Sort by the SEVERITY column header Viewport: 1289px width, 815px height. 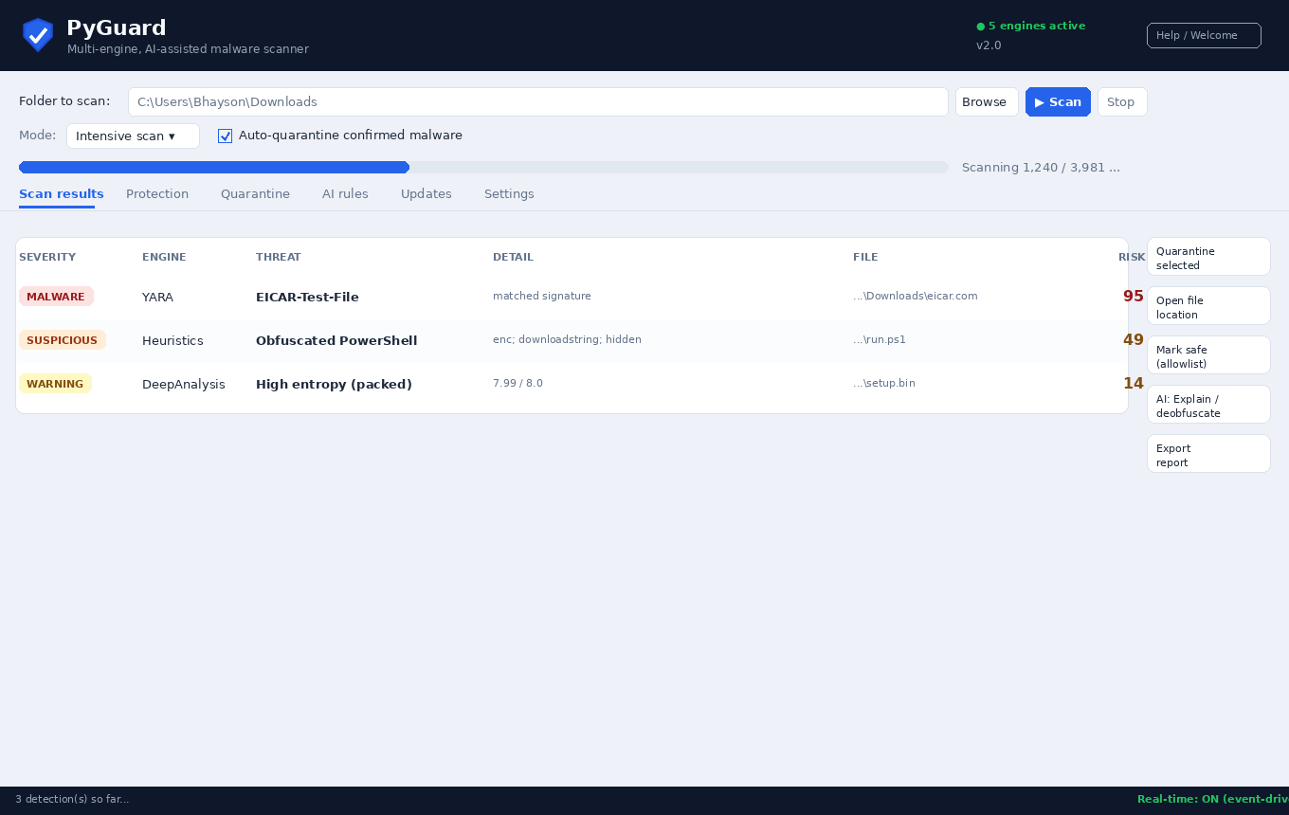point(47,258)
